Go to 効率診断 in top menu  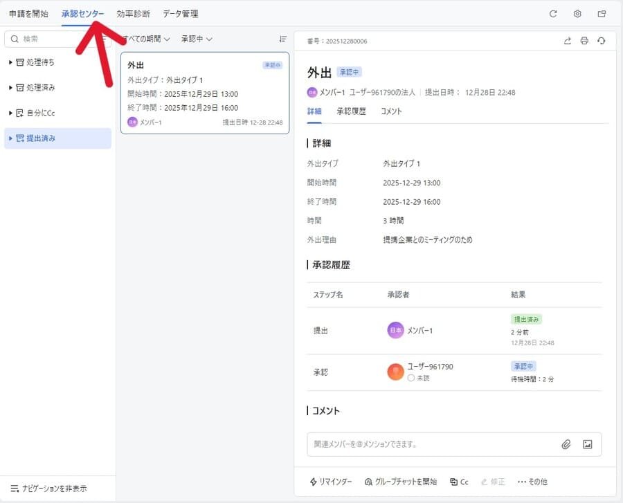click(x=133, y=14)
